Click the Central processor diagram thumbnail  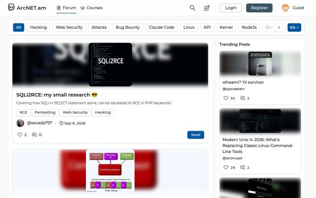110,171
